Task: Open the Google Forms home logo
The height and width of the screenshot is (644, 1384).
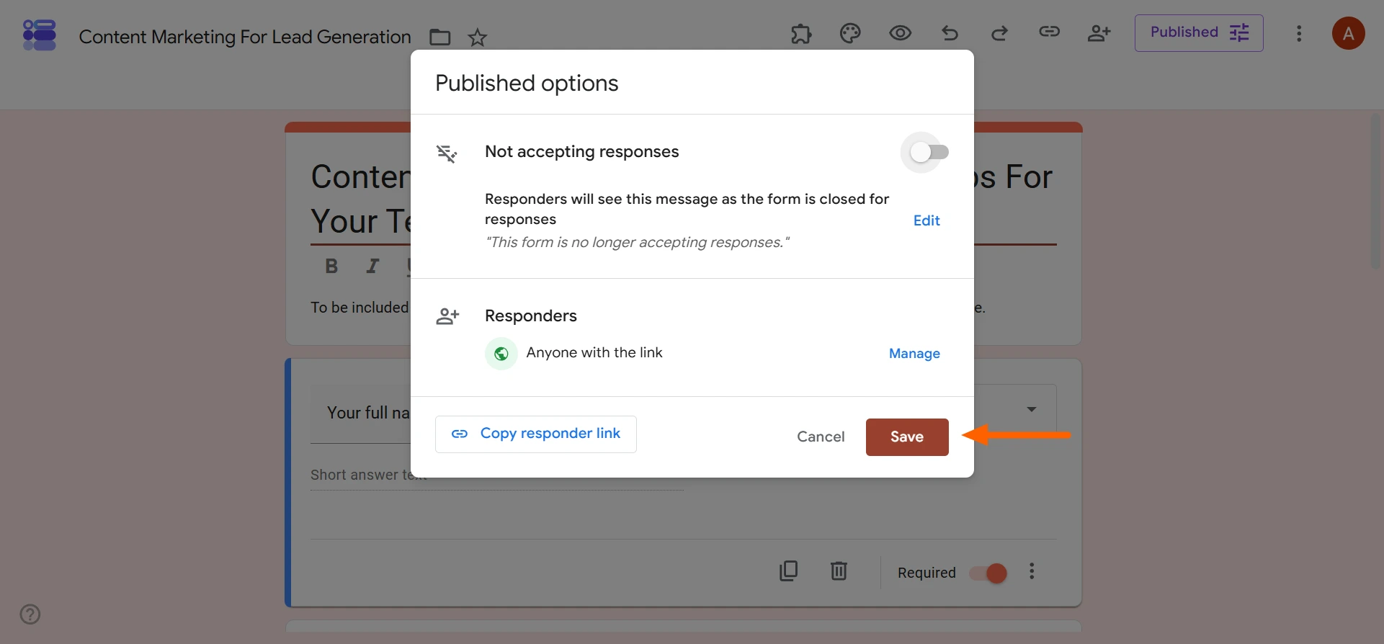Action: pos(40,35)
